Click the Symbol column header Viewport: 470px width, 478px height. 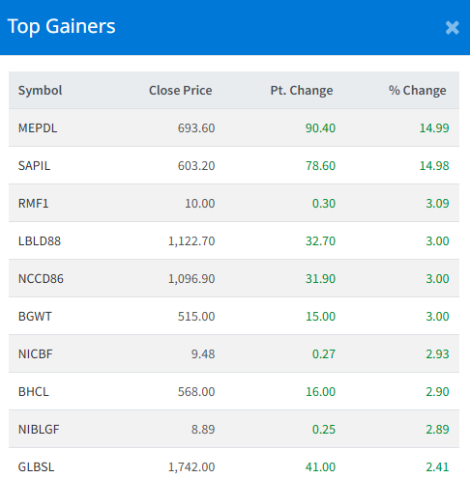[40, 91]
